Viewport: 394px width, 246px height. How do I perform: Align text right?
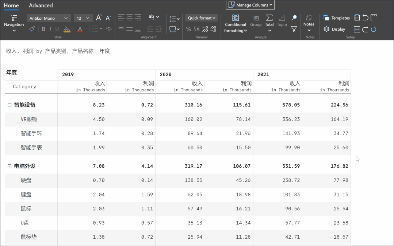138,17
